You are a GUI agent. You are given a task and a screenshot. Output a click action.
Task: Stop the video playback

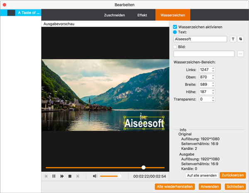point(70,176)
